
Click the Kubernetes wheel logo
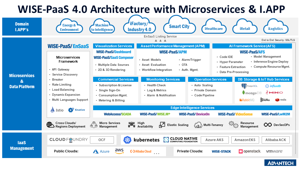coord(127,140)
